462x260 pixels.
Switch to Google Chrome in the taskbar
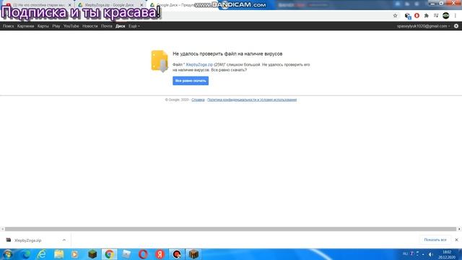pos(109,254)
